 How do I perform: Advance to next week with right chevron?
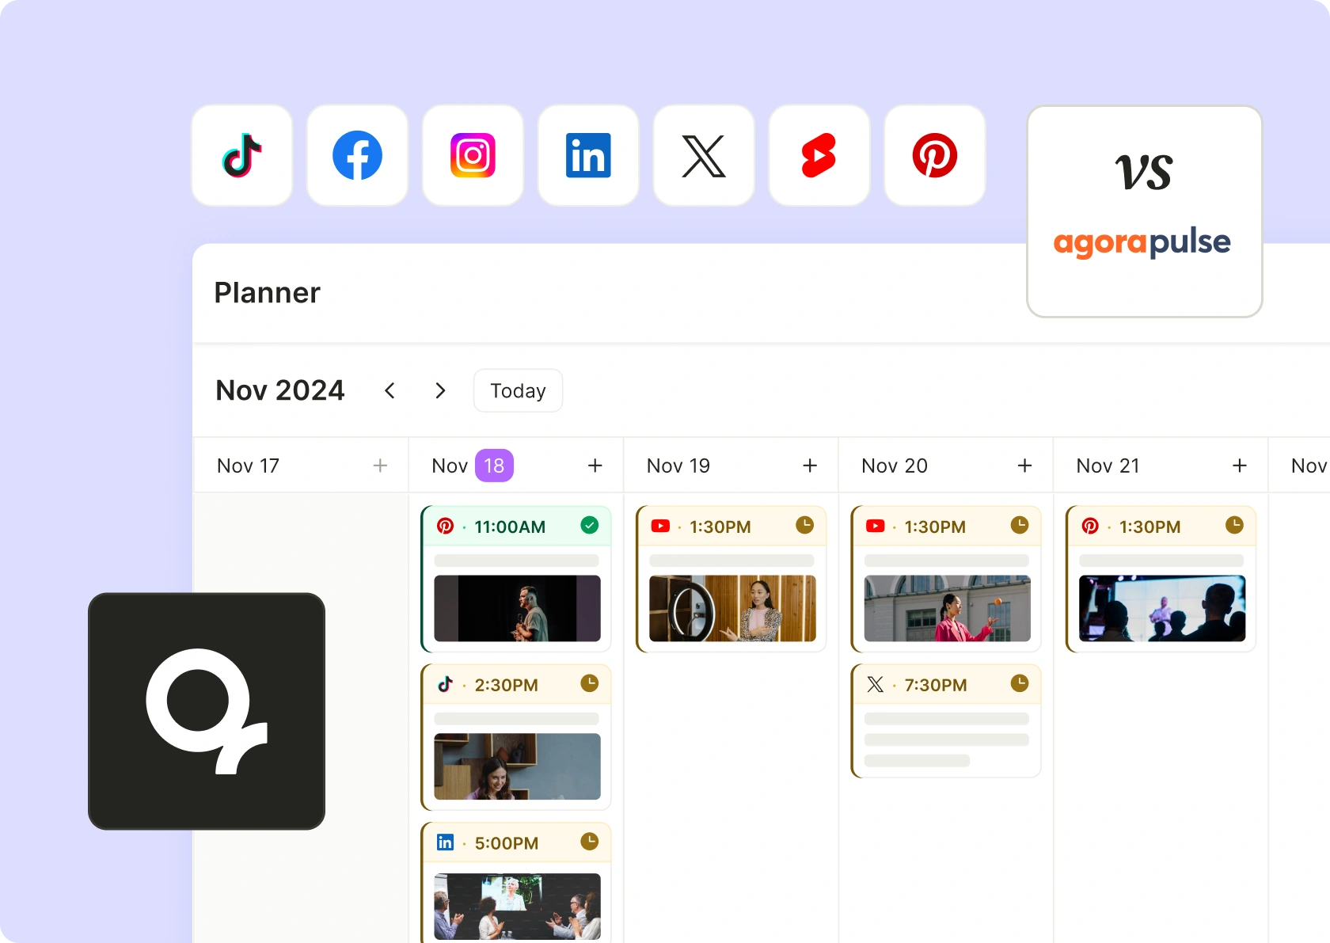(x=440, y=390)
